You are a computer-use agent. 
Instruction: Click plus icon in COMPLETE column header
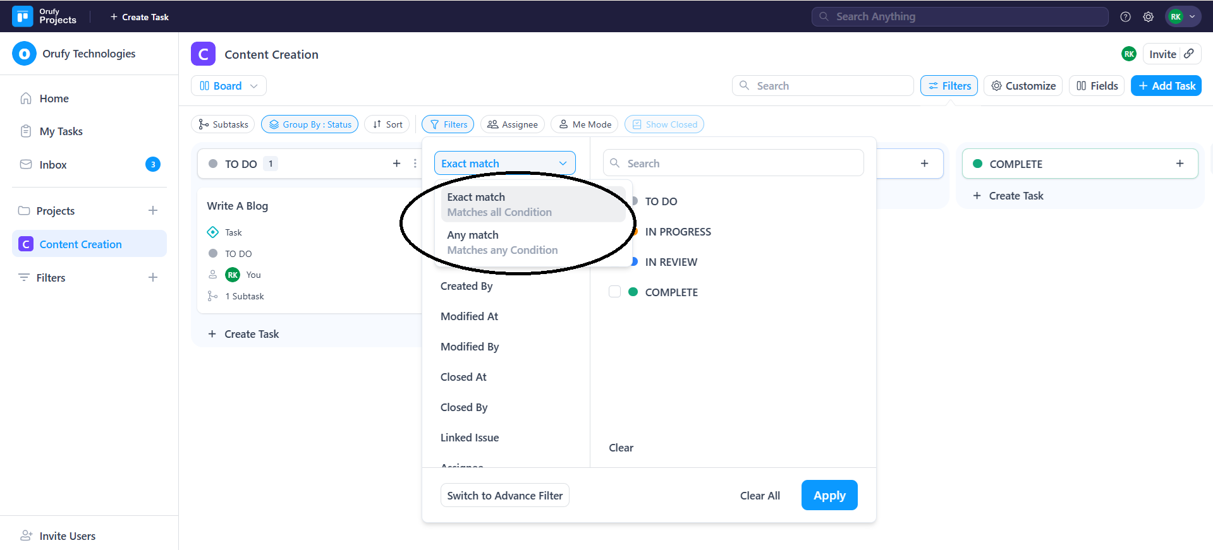1179,164
